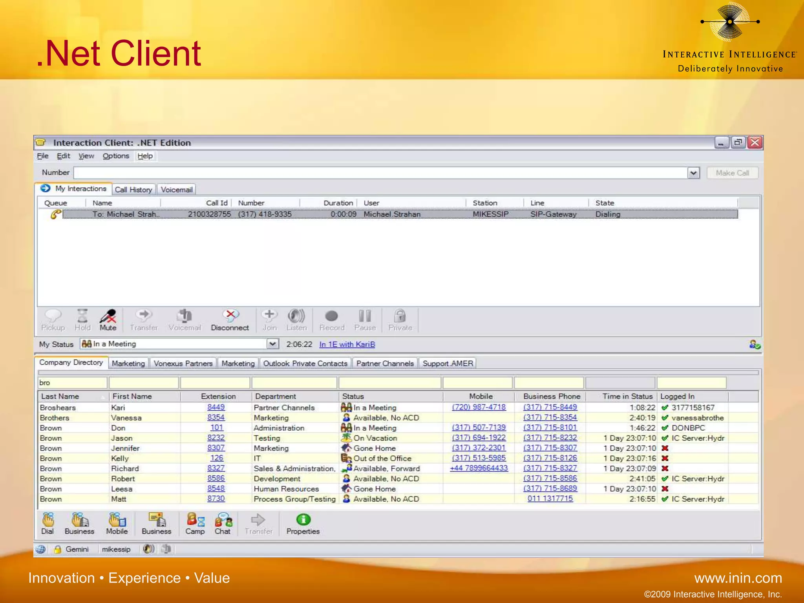Screen dimensions: 804x603
Task: Click the Mobile dial icon
Action: pyautogui.click(x=117, y=520)
